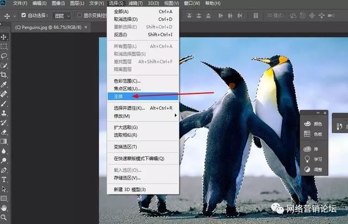Select the Lasso tool
This screenshot has width=348, height=224.
pos(4,55)
